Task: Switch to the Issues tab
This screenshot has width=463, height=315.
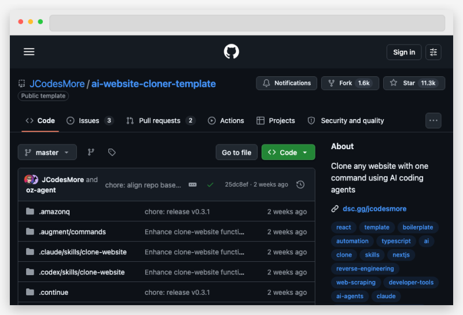Action: [x=90, y=121]
